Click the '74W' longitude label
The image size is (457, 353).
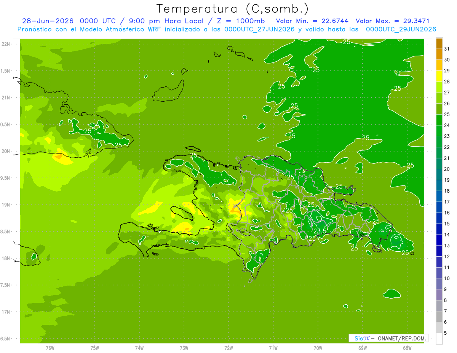[139, 348]
